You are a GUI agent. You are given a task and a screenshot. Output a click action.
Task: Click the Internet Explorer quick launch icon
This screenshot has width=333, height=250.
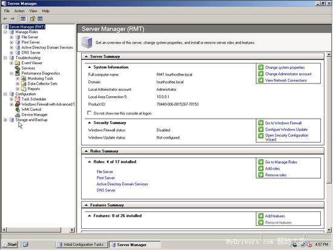[25, 245]
